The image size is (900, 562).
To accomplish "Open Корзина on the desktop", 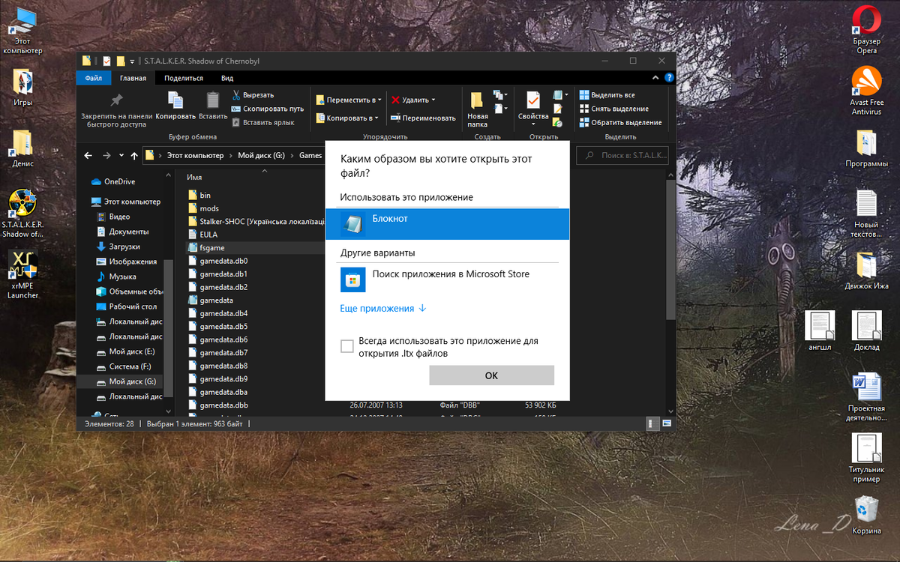I will 866,514.
